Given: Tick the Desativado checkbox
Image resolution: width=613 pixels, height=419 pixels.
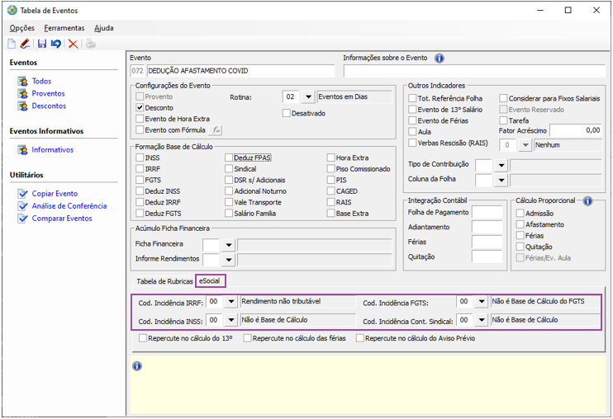Looking at the screenshot, I should pos(286,114).
